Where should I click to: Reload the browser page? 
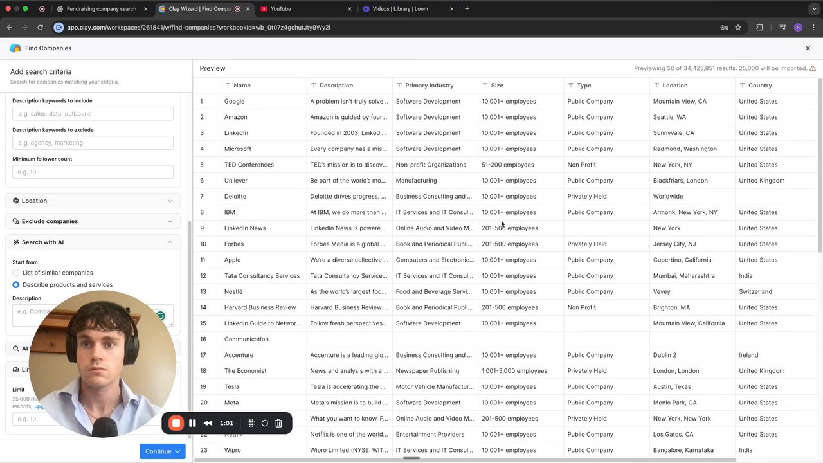pos(40,28)
